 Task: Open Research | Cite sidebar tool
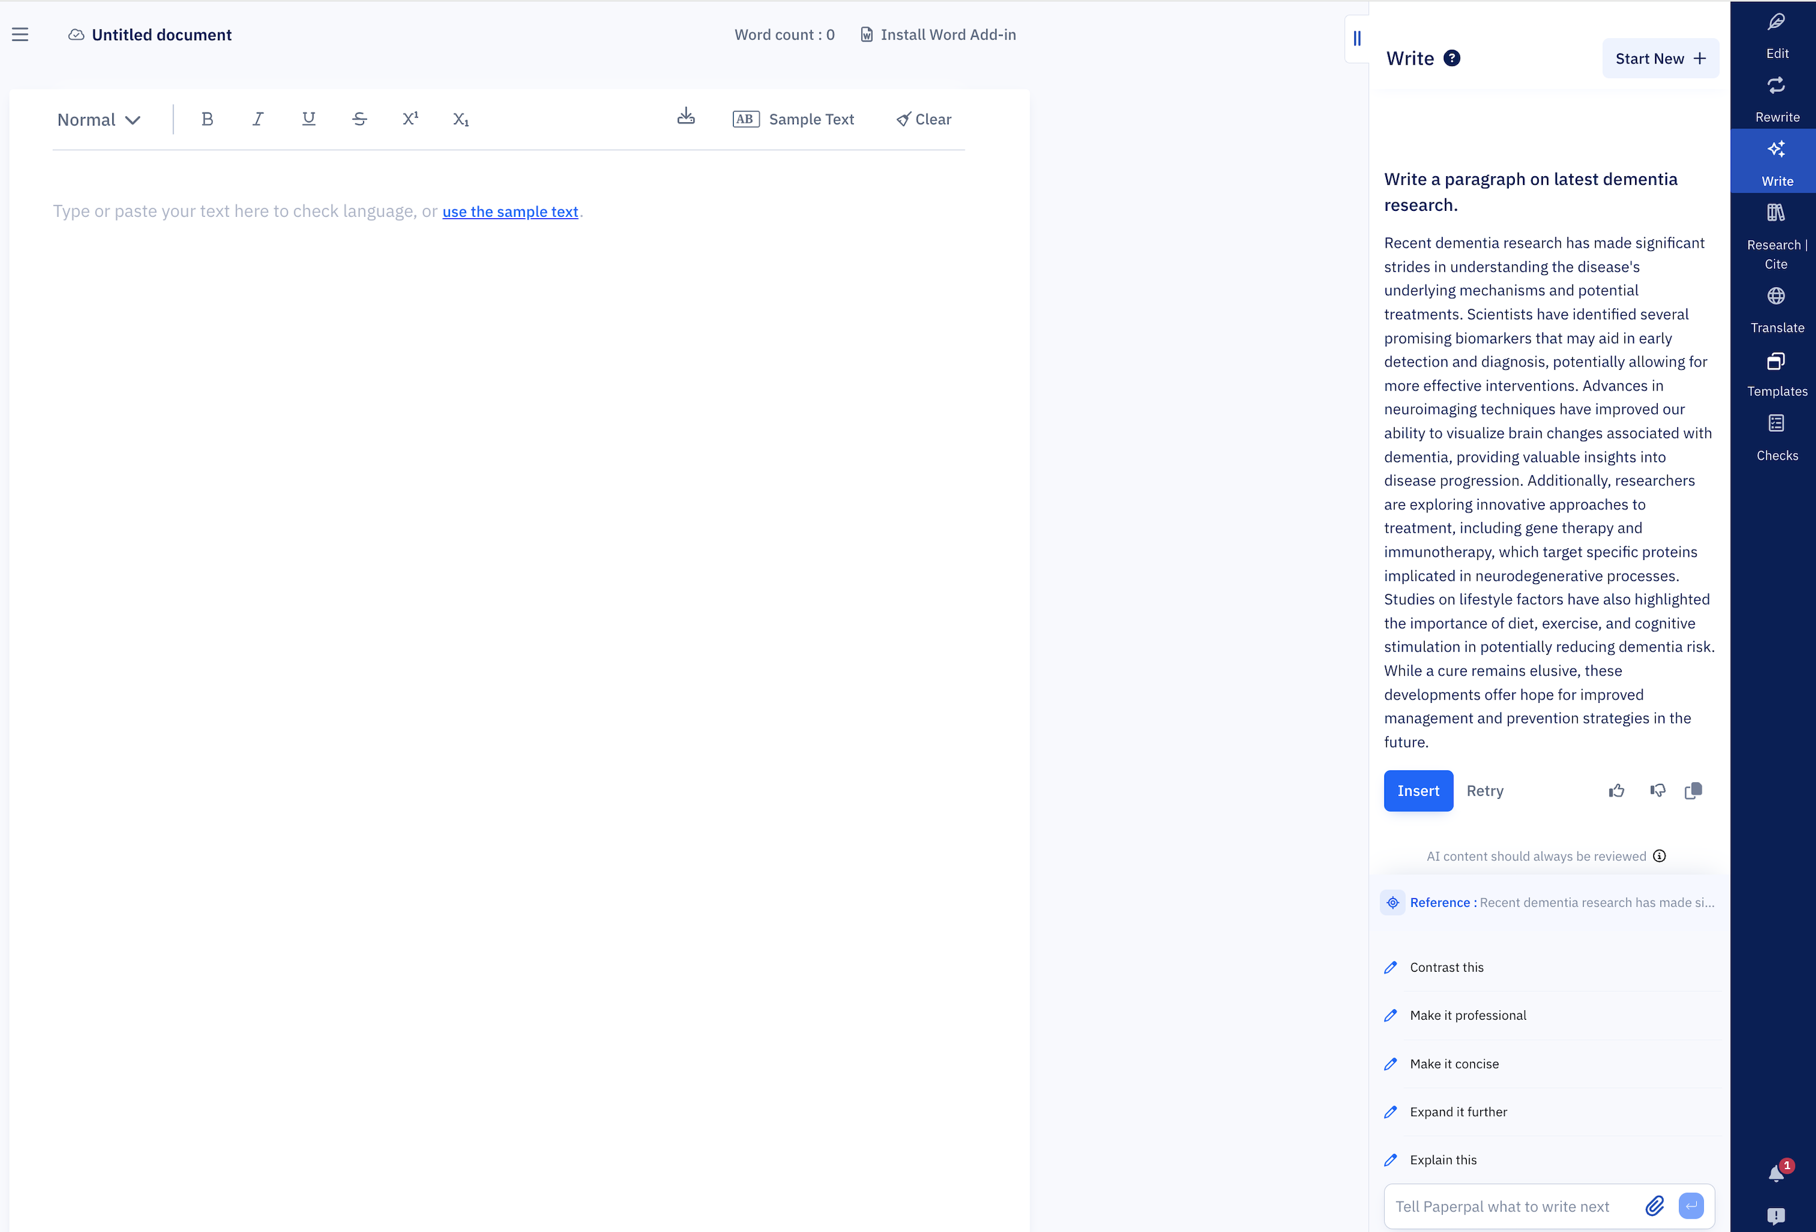[x=1776, y=235]
